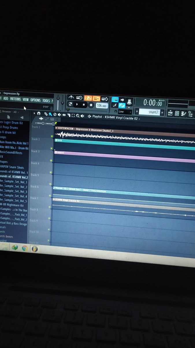Open the browser/plugin picker icon
This screenshot has height=348, width=195.
pos(190,115)
